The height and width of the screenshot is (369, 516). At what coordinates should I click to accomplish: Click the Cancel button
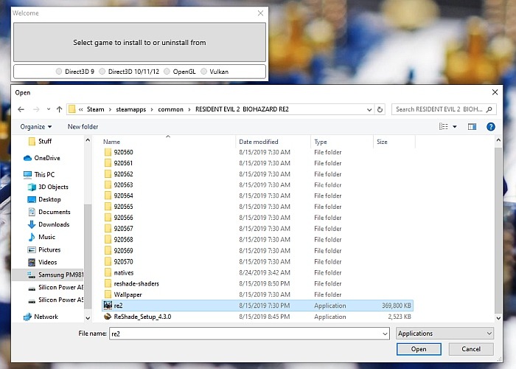(471, 349)
